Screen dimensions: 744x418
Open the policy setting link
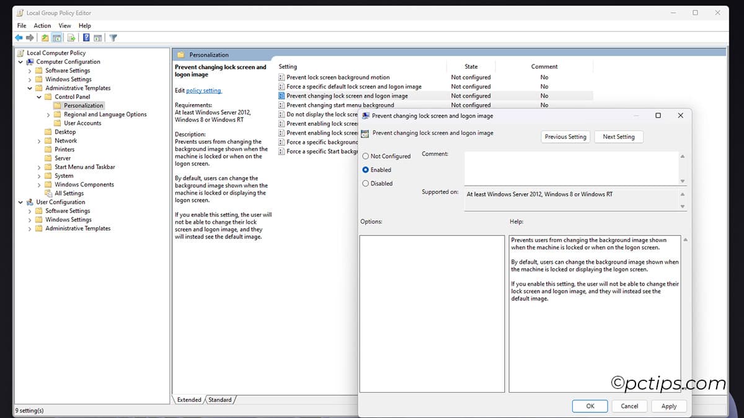(x=203, y=90)
